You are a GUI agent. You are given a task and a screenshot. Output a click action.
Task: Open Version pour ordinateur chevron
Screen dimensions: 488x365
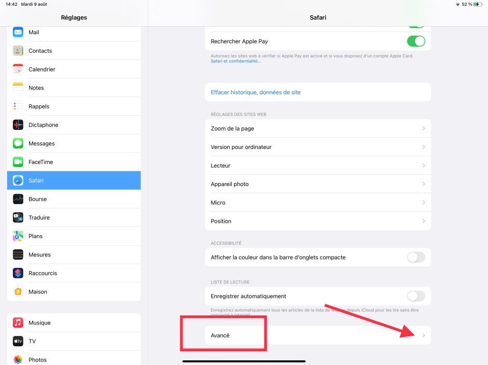point(423,147)
